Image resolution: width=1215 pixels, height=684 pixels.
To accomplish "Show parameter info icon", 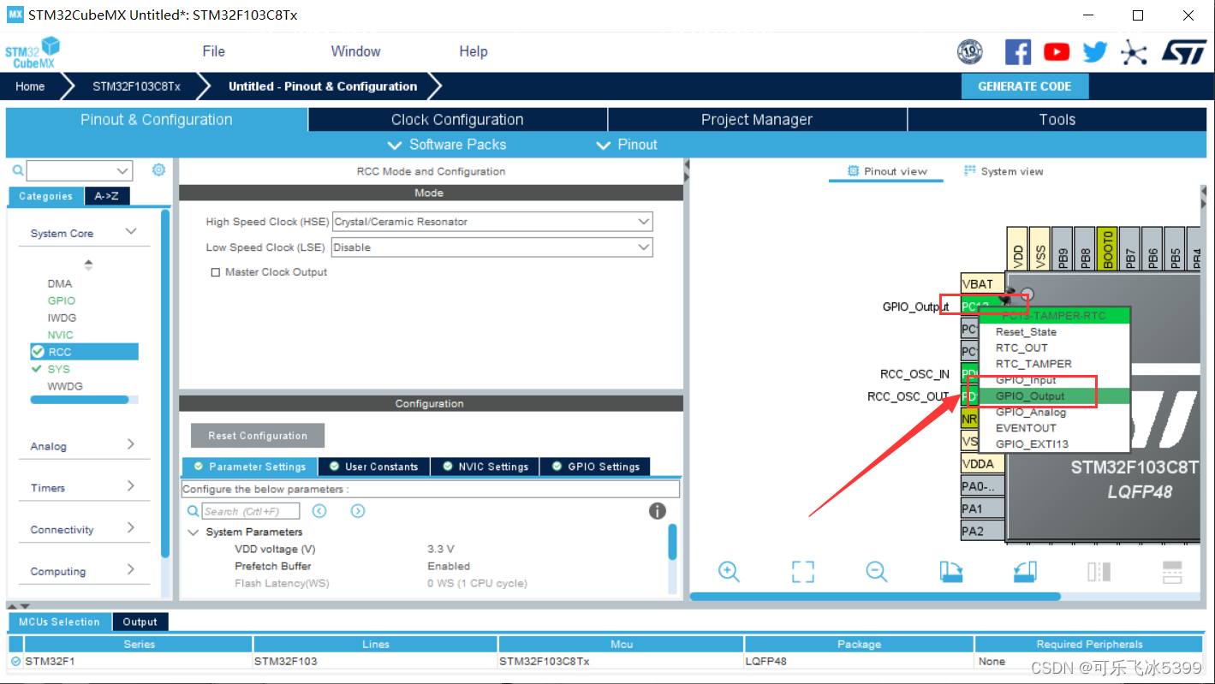I will pyautogui.click(x=658, y=511).
